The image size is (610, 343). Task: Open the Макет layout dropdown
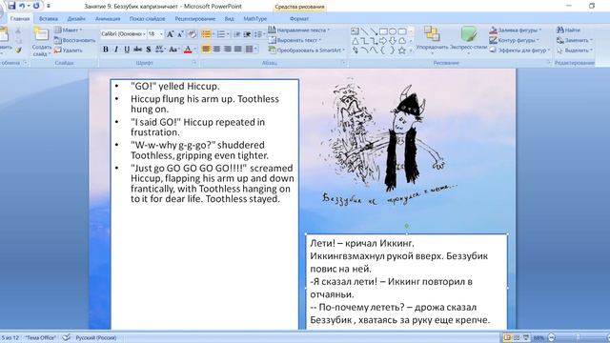tap(68, 30)
